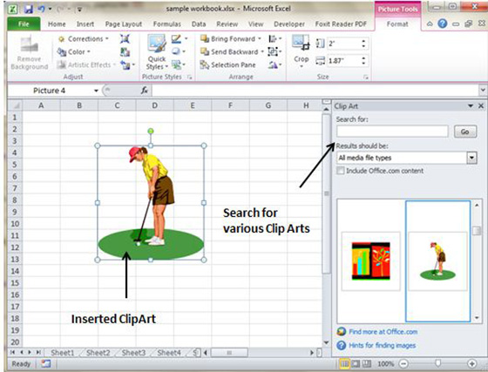Image resolution: width=488 pixels, height=372 pixels.
Task: Open the Quick Styles gallery
Action: pyautogui.click(x=157, y=53)
